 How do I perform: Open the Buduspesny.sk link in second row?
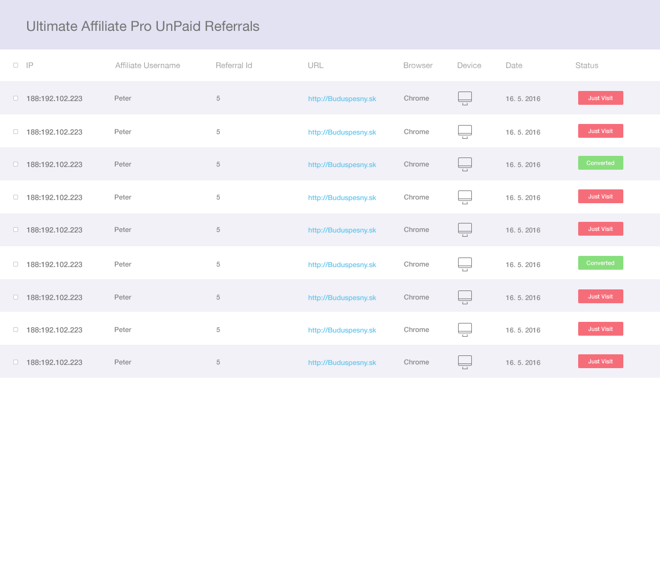click(342, 132)
